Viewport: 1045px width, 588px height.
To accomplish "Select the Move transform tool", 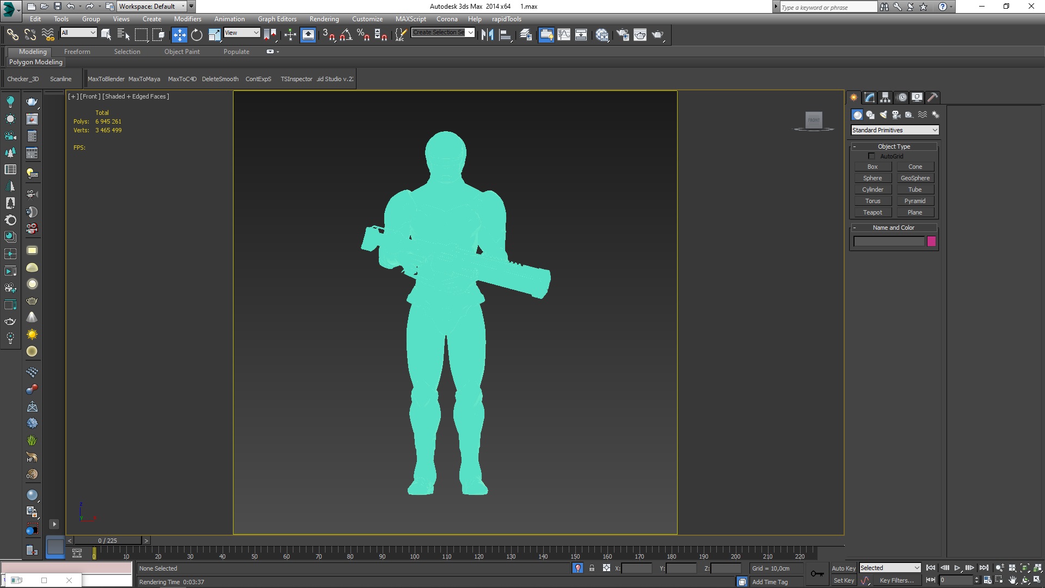I will [x=179, y=35].
